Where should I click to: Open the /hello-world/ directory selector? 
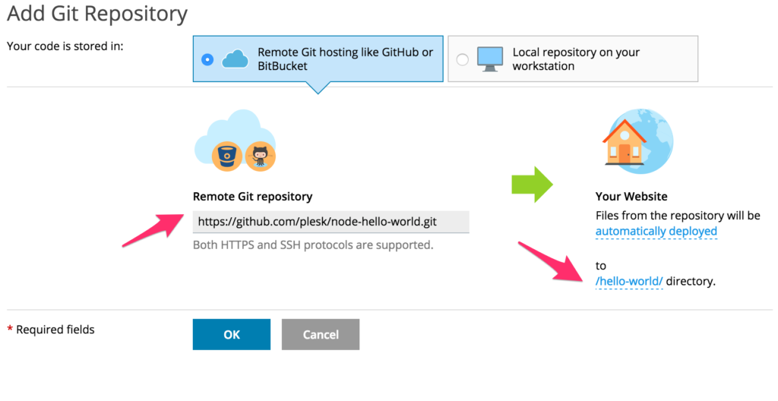pyautogui.click(x=629, y=282)
